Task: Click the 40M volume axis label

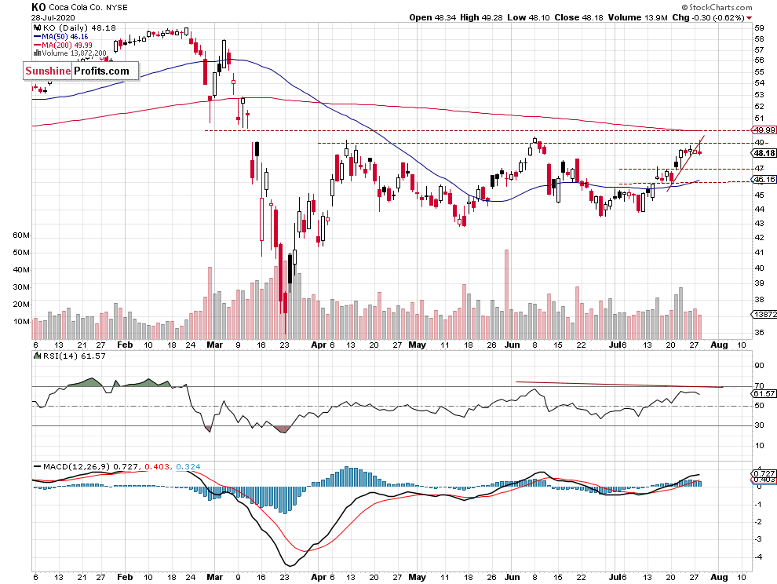Action: pos(21,270)
